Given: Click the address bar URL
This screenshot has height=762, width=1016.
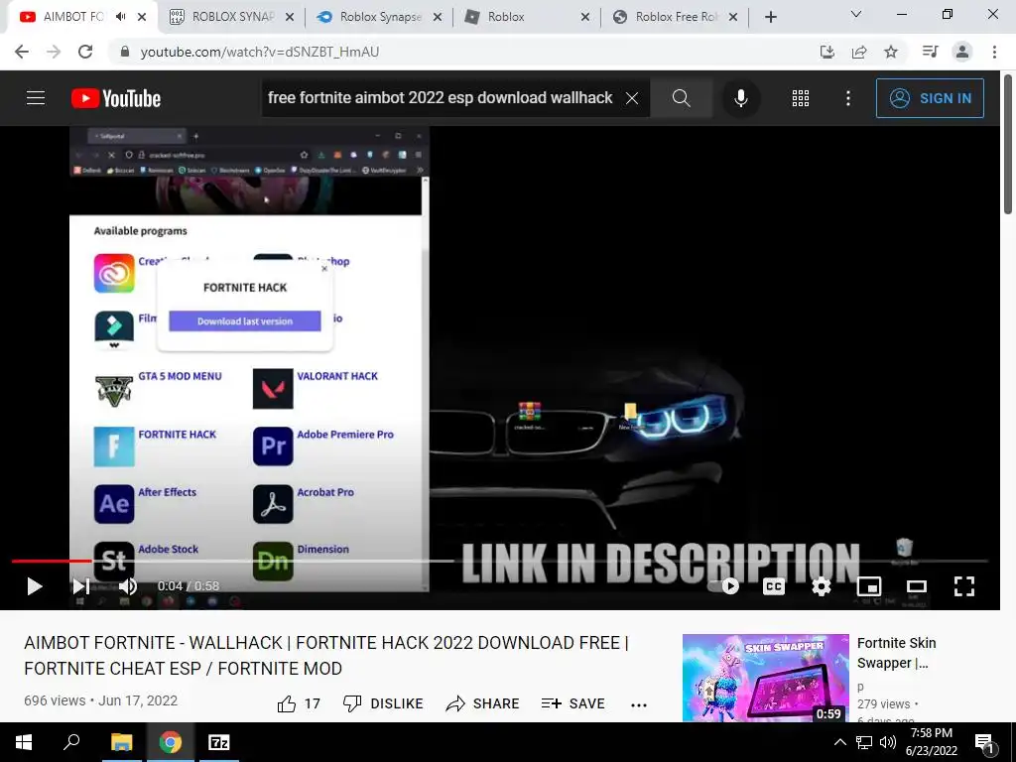Looking at the screenshot, I should pos(260,52).
